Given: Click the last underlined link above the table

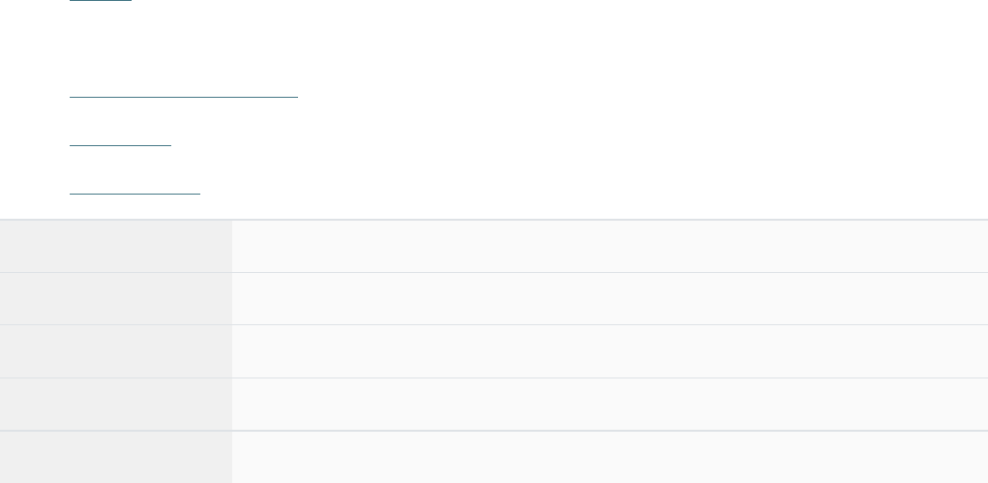Looking at the screenshot, I should 135,192.
